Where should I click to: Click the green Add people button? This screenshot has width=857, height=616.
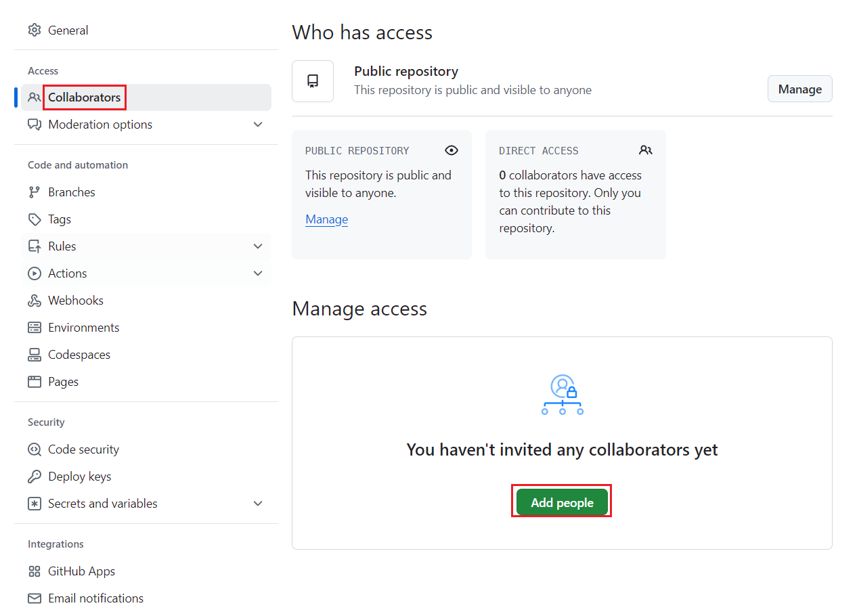click(x=562, y=502)
